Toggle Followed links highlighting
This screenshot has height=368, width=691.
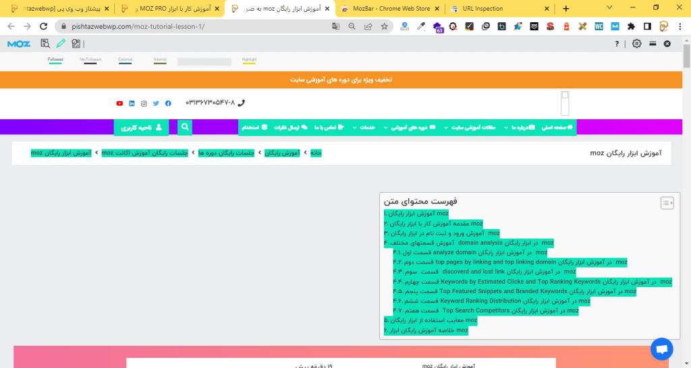[x=55, y=60]
